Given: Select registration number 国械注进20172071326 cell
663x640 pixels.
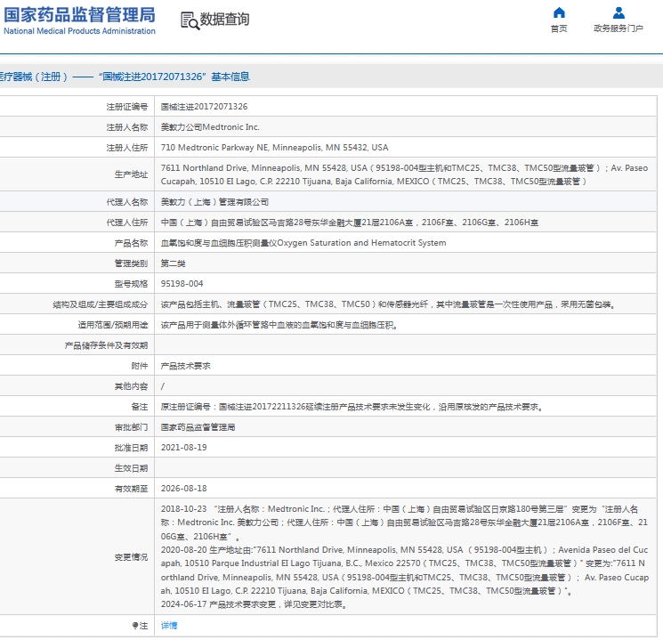Looking at the screenshot, I should tap(204, 107).
